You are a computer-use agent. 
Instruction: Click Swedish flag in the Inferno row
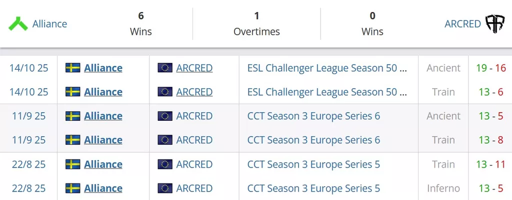tap(73, 188)
